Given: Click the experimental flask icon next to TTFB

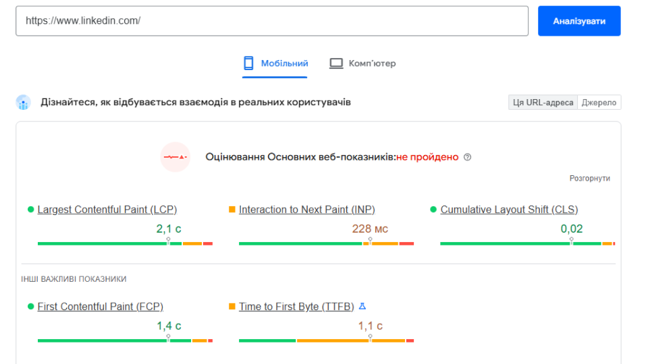Looking at the screenshot, I should click(362, 306).
